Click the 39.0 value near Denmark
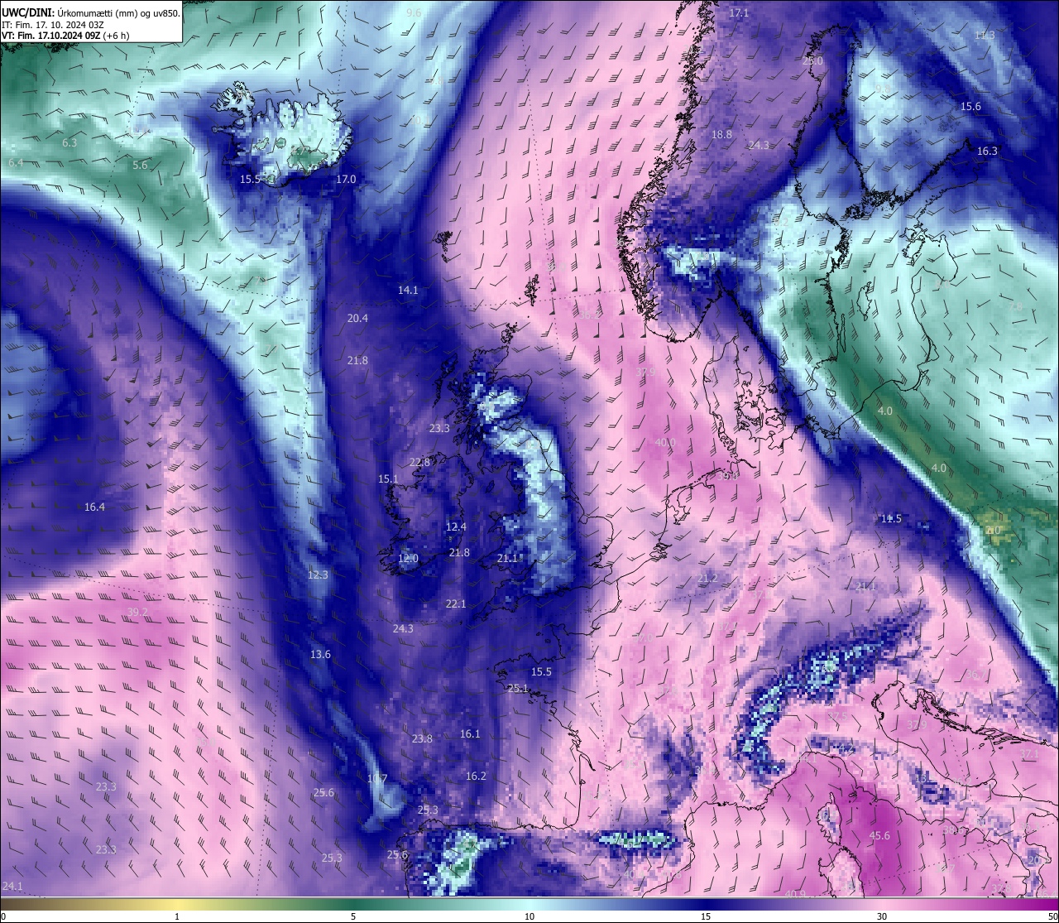The width and height of the screenshot is (1059, 923). 729,477
